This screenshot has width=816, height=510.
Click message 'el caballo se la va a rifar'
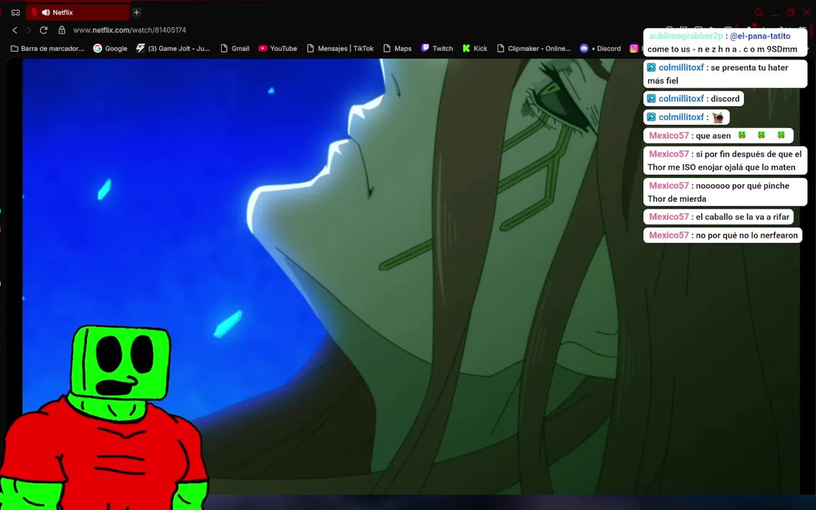[718, 217]
